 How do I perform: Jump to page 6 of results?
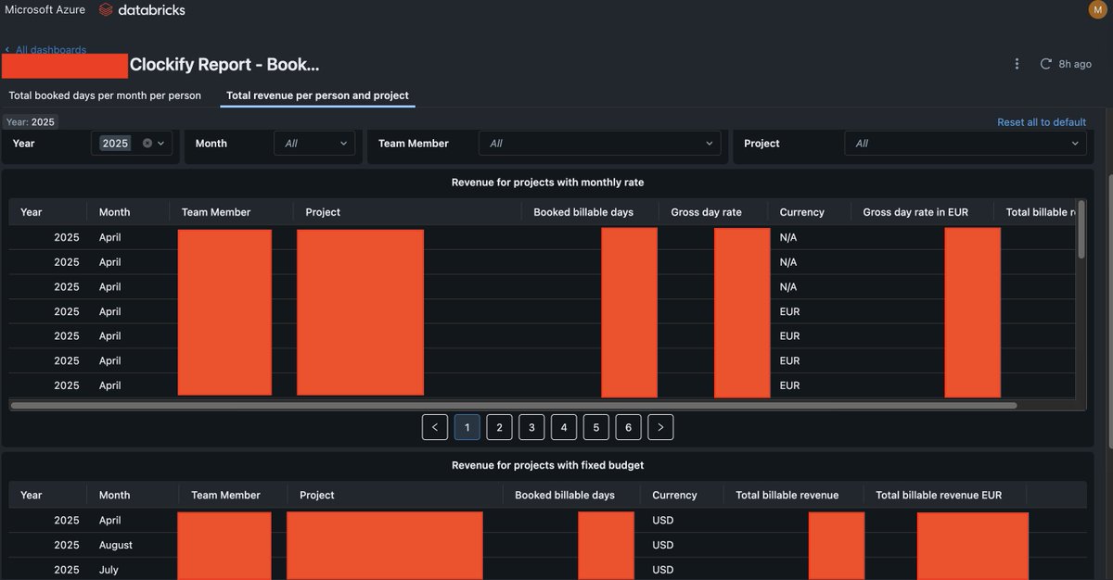point(628,426)
